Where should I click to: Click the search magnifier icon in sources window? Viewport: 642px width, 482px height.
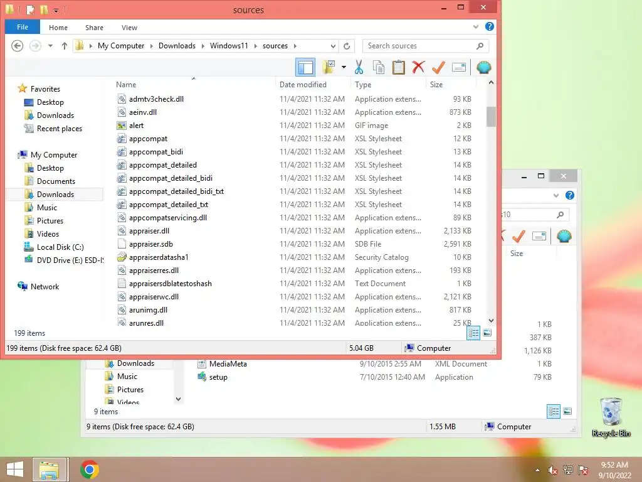(x=480, y=46)
